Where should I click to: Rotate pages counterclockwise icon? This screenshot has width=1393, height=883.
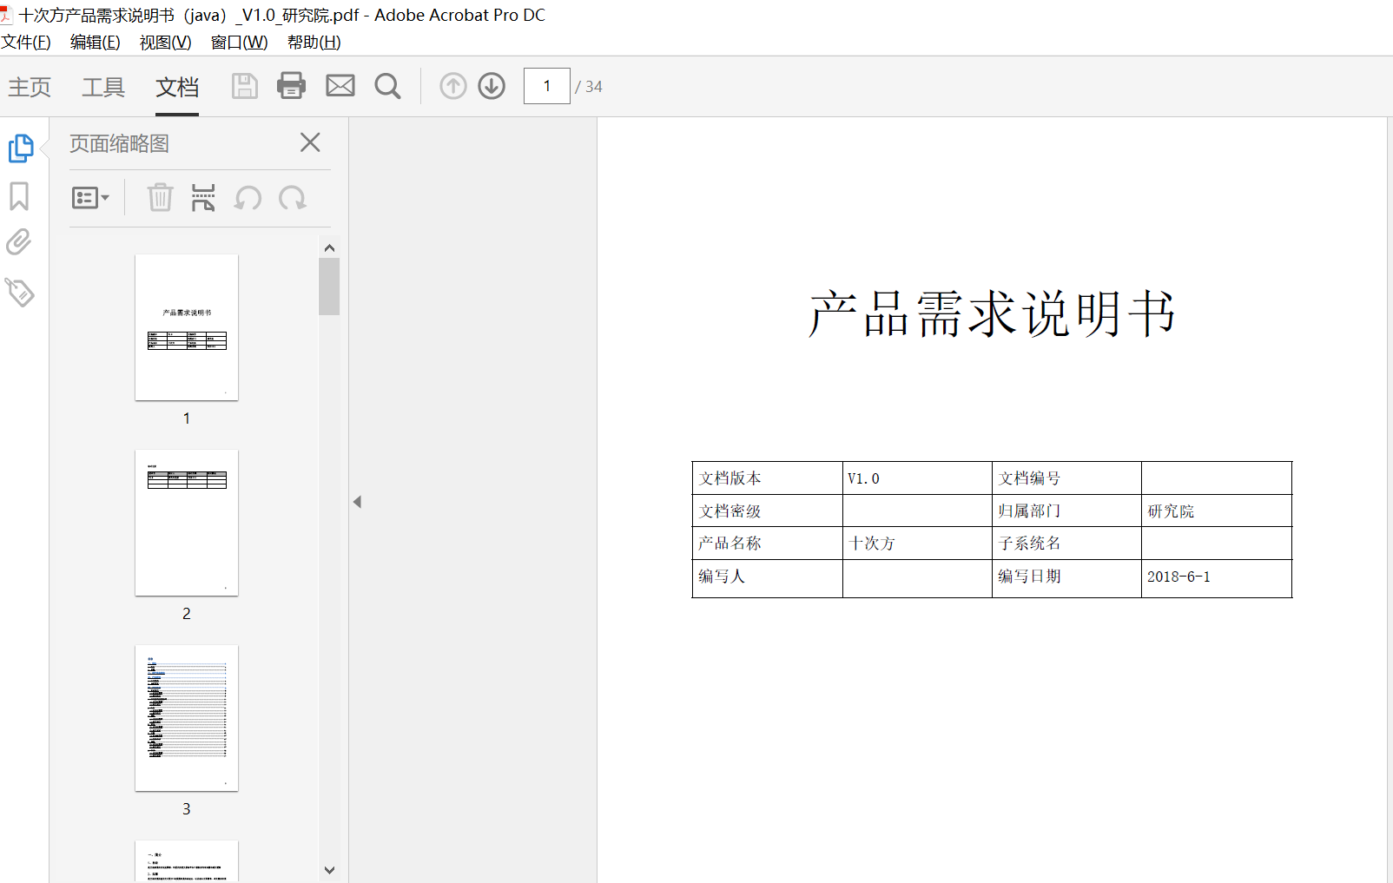point(248,198)
